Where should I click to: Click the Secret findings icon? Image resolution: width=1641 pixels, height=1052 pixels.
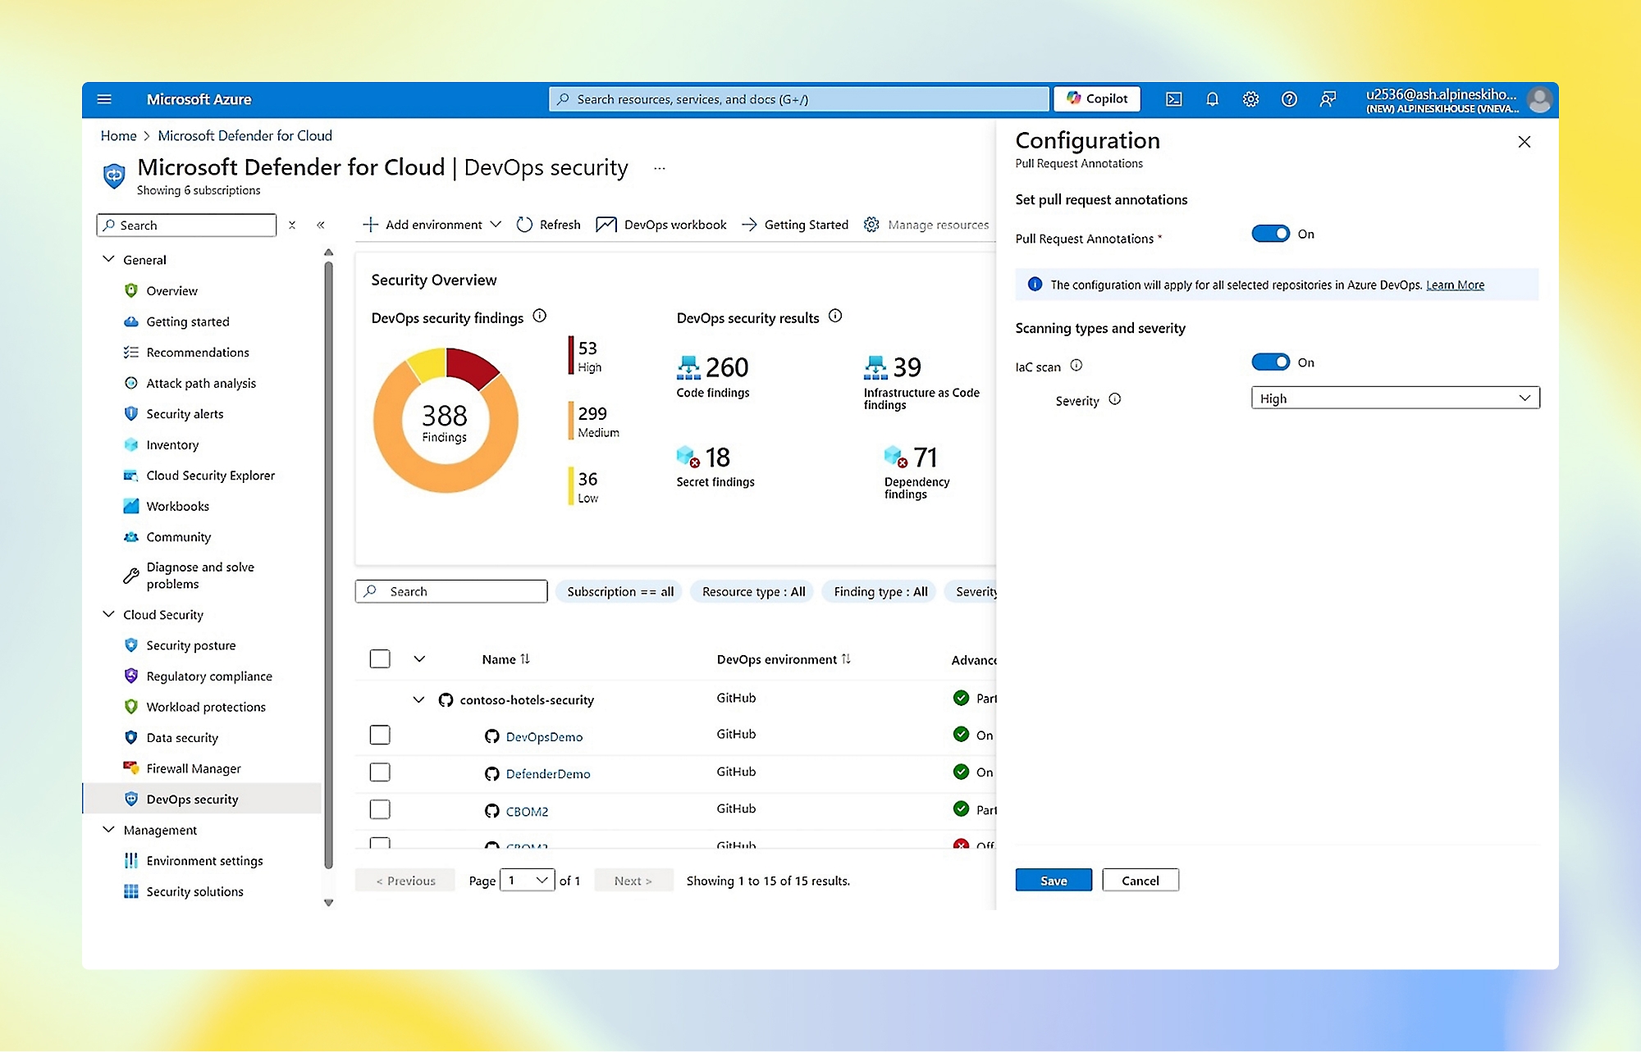tap(688, 456)
